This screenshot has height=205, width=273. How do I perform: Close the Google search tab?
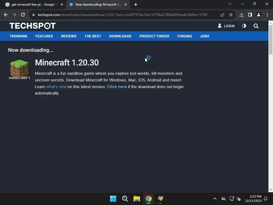point(62,5)
